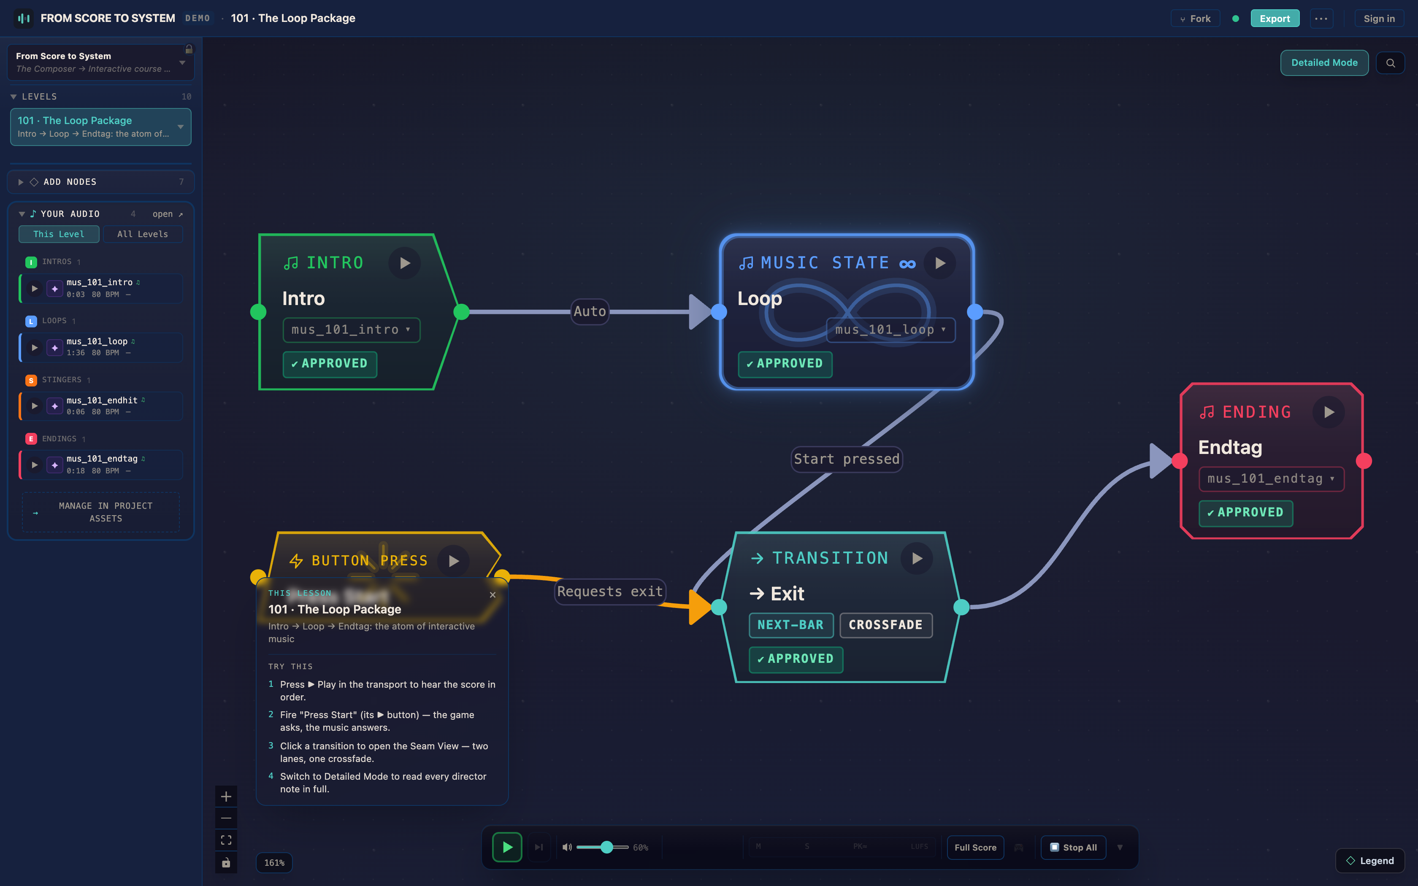Image resolution: width=1418 pixels, height=886 pixels.
Task: Click the app logo icon
Action: click(x=24, y=18)
